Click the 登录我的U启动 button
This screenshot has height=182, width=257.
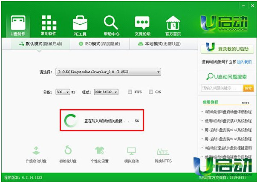(228, 49)
